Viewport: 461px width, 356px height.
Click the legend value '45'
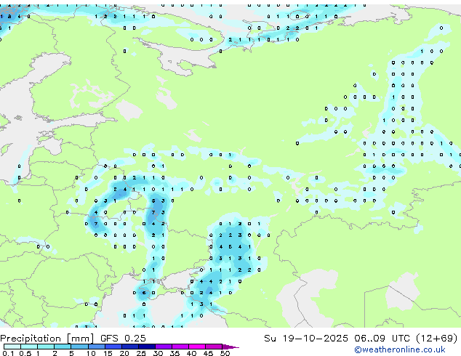[x=209, y=353]
